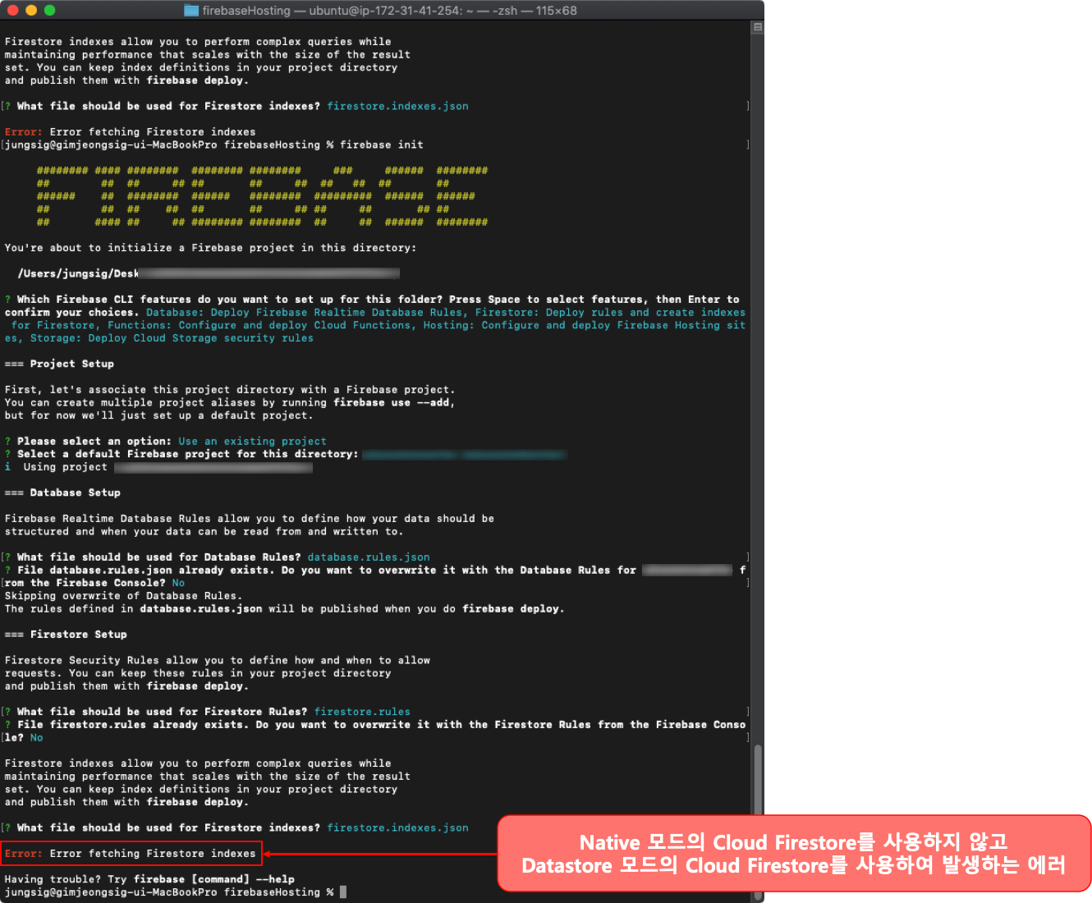Image resolution: width=1092 pixels, height=903 pixels.
Task: Click the block cursor at the last prompt
Action: pyautogui.click(x=343, y=892)
